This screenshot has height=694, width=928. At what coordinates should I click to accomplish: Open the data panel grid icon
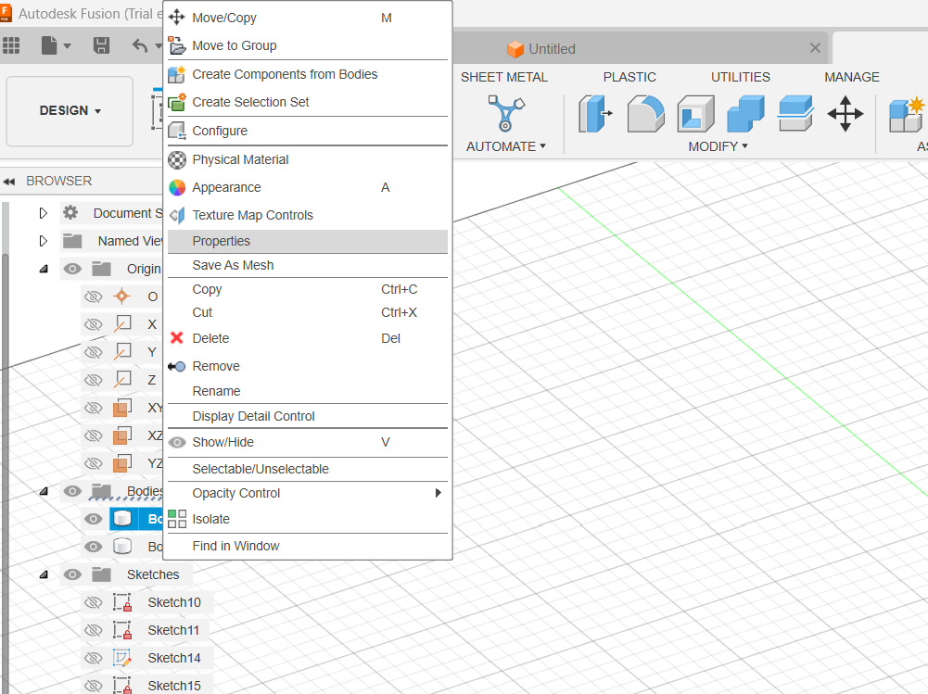click(x=11, y=45)
